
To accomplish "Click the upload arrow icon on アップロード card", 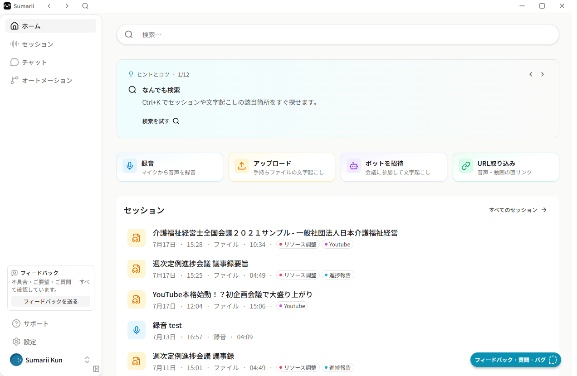I will coord(242,166).
